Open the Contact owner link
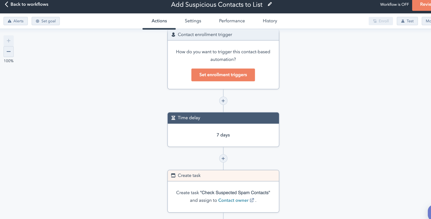Image resolution: width=431 pixels, height=219 pixels. 233,200
